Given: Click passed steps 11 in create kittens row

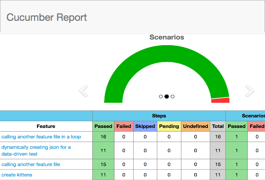Looking at the screenshot, I should 103,175.
